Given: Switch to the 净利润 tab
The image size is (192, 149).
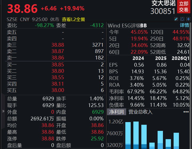Looking at the screenshot, I should coord(117,112).
